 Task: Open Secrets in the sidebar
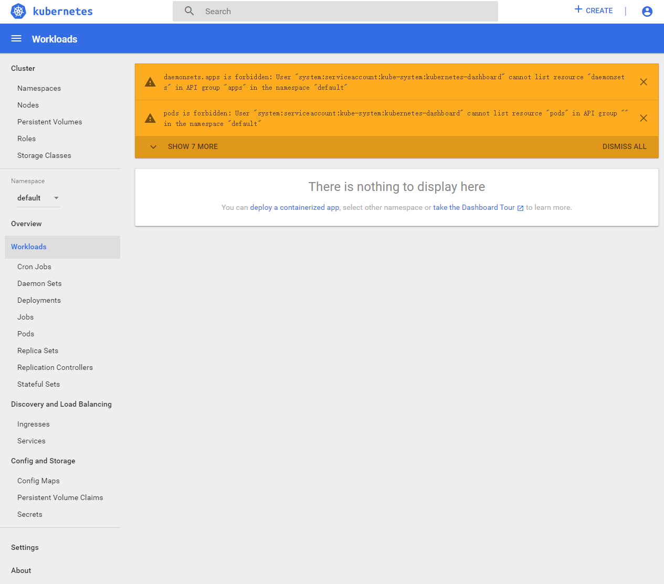(x=30, y=514)
